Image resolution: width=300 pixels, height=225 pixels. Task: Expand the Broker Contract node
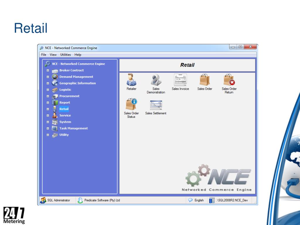48,70
